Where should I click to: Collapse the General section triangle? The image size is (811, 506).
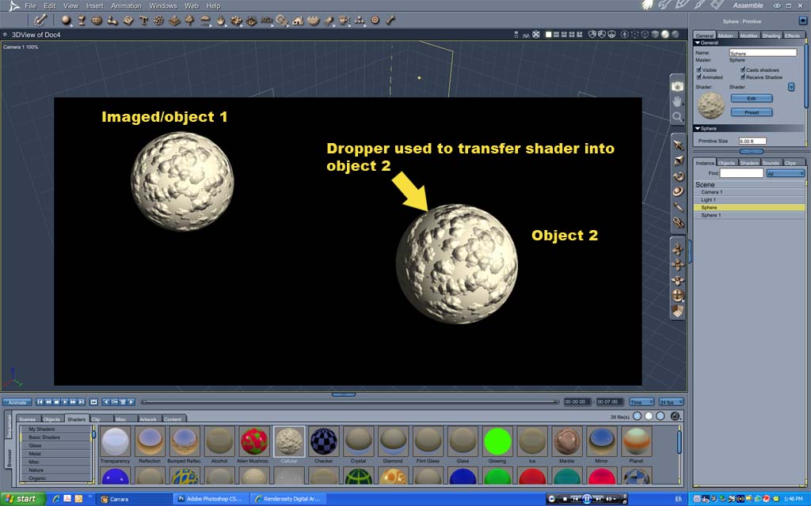(x=697, y=43)
